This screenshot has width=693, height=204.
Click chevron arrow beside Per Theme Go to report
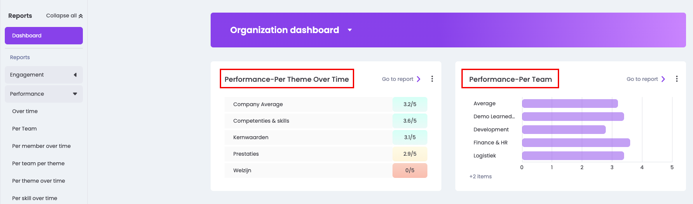[x=419, y=79]
